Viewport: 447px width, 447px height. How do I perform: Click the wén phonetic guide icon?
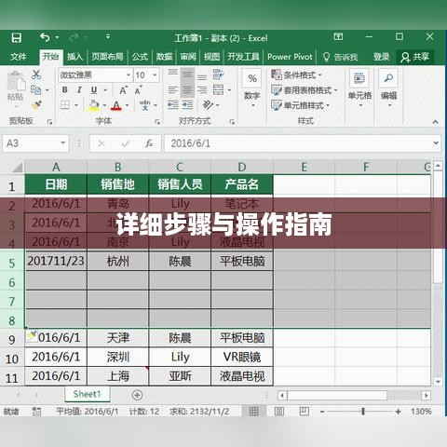[145, 105]
